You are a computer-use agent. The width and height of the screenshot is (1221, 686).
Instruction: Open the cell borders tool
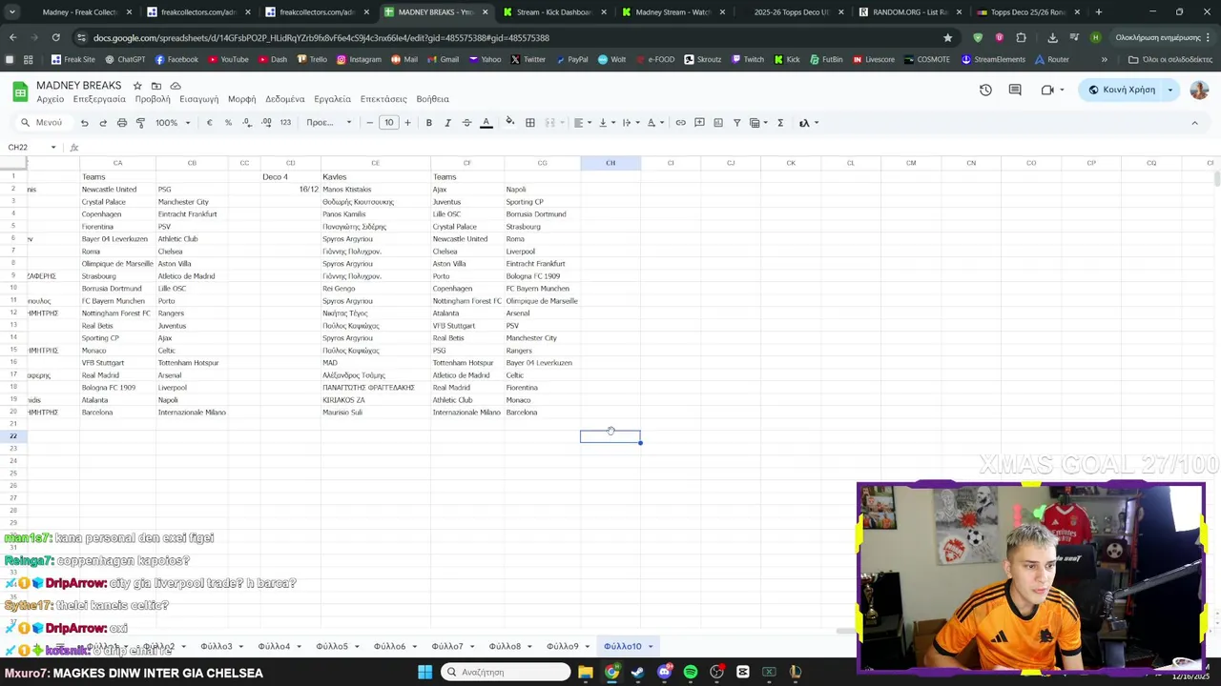[x=530, y=123]
